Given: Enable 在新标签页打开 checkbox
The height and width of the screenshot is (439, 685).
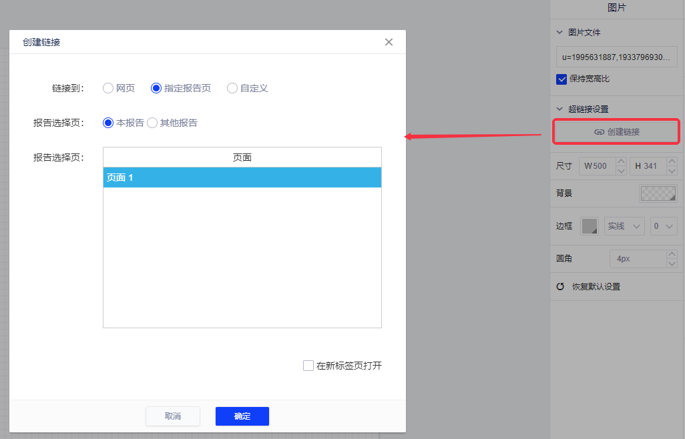Looking at the screenshot, I should [308, 366].
